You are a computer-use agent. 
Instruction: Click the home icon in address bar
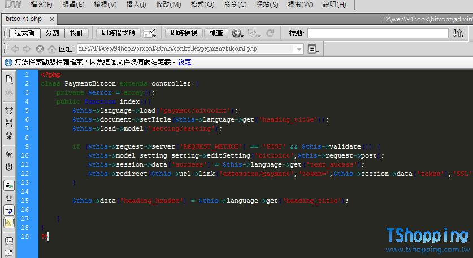coord(52,49)
